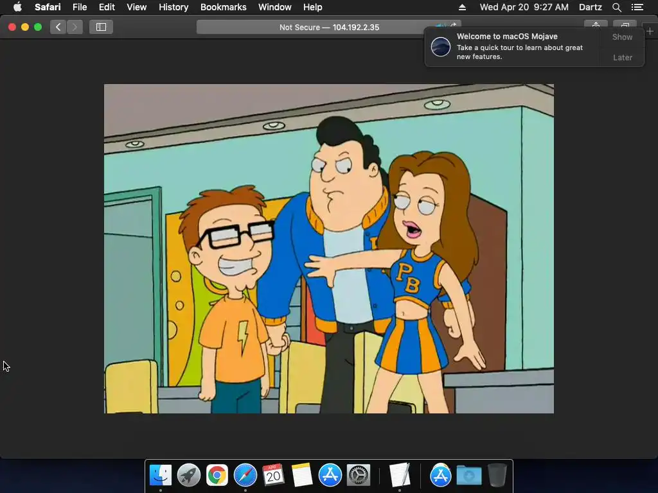Open the Safari application menu
The width and height of the screenshot is (658, 493).
click(48, 7)
